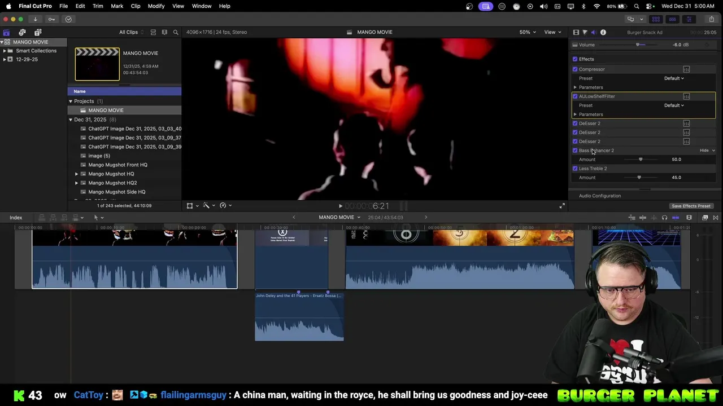The width and height of the screenshot is (723, 406).
Task: Disable the AULowShelfFilter checkbox
Action: [x=575, y=96]
